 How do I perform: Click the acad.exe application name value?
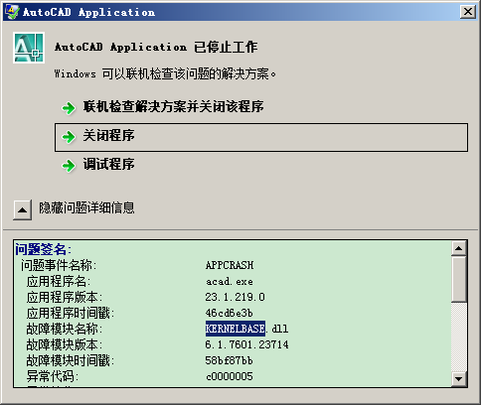pyautogui.click(x=230, y=282)
